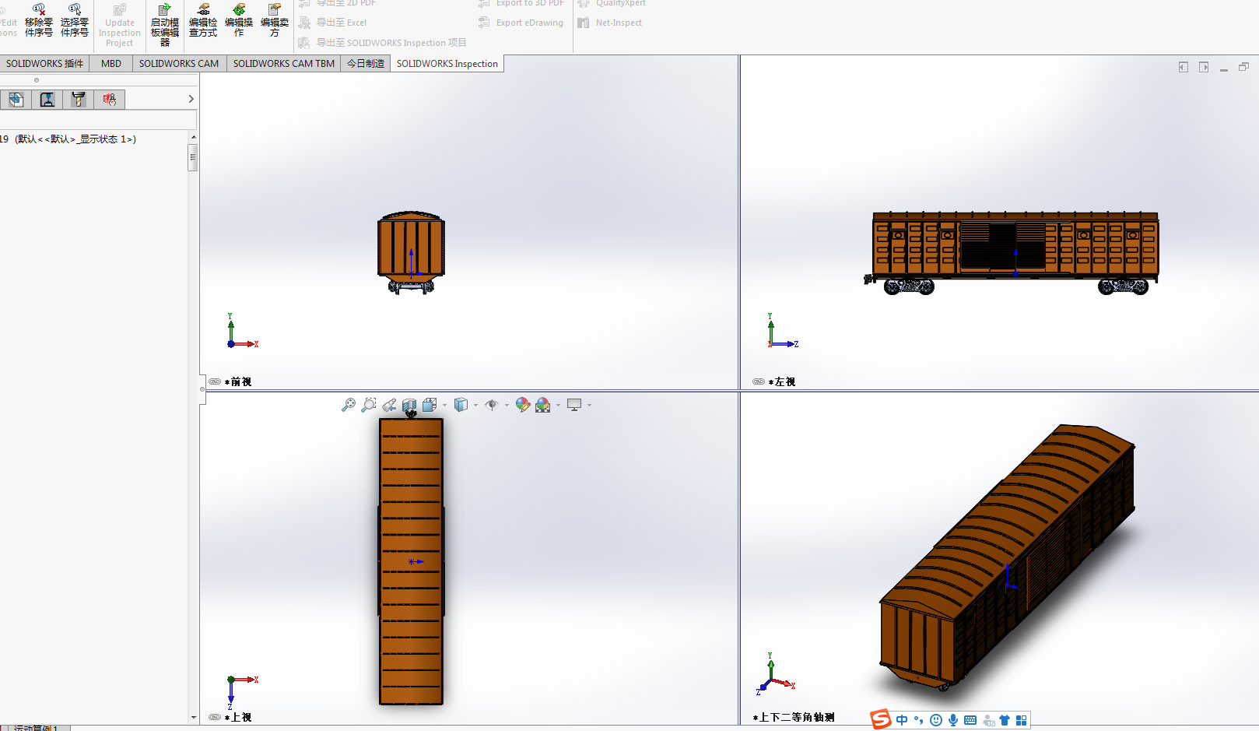Toggle the link icon beside 左视 view label
The width and height of the screenshot is (1259, 731).
click(x=759, y=381)
